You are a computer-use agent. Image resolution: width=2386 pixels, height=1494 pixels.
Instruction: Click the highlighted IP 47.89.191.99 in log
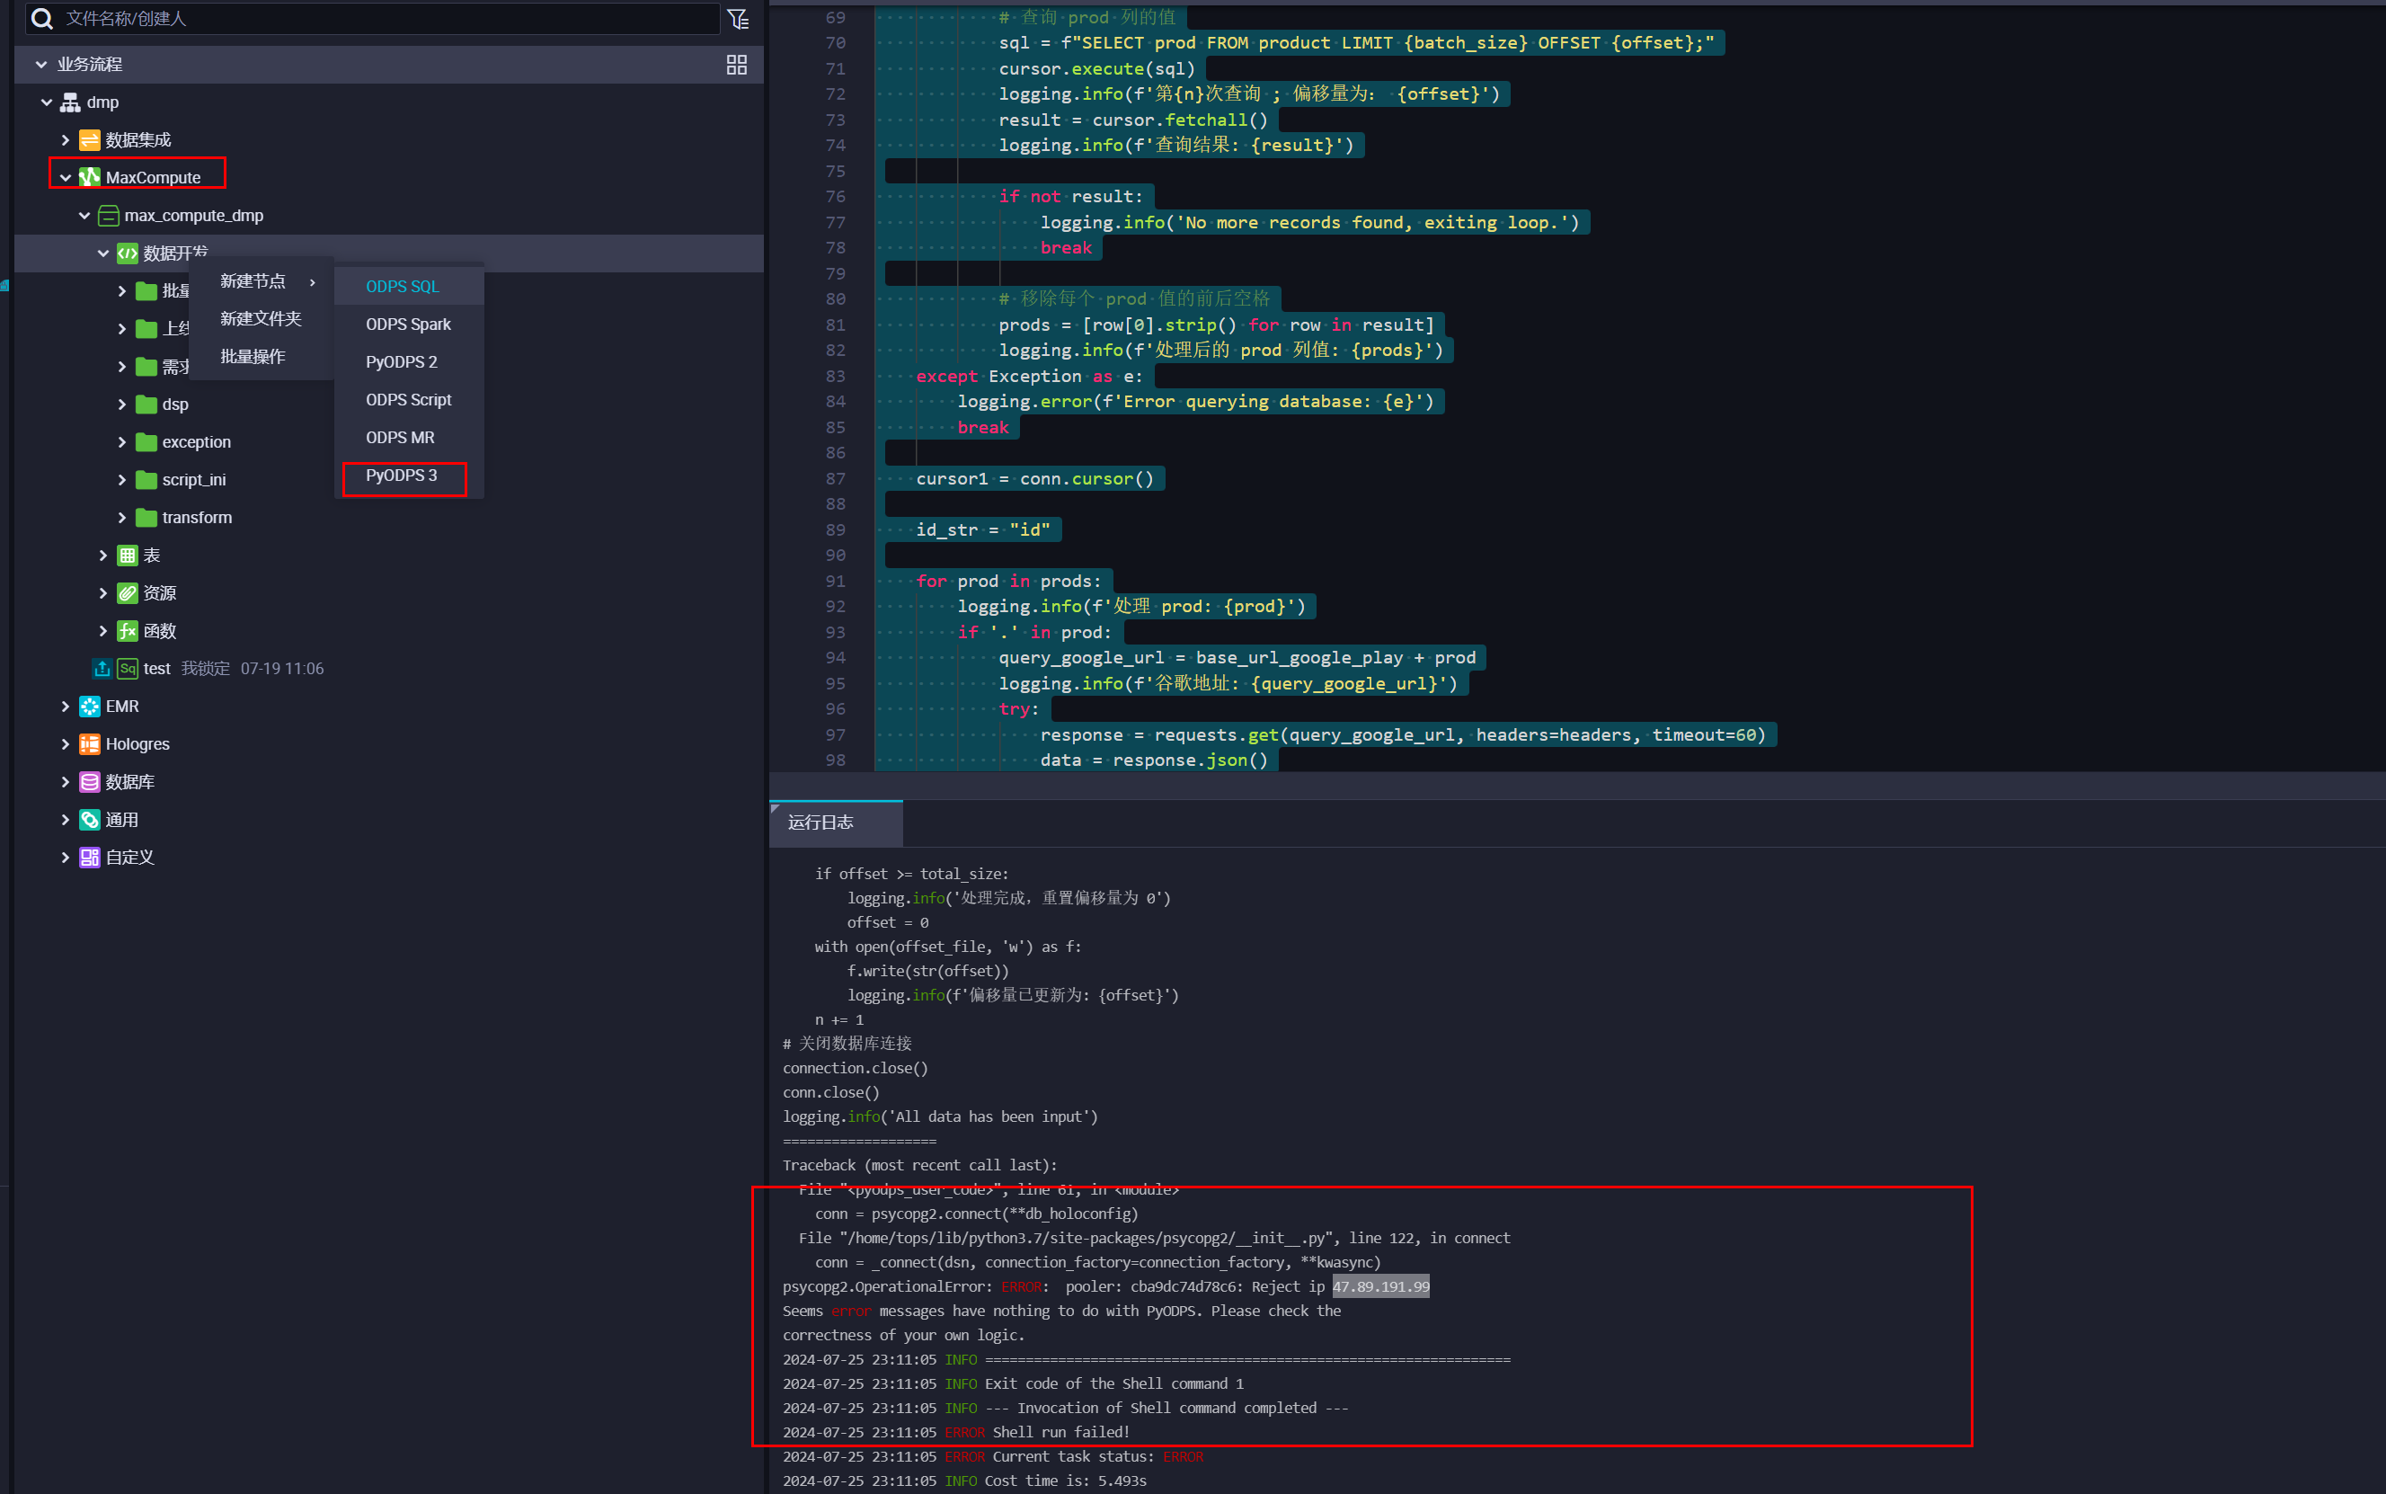tap(1379, 1286)
